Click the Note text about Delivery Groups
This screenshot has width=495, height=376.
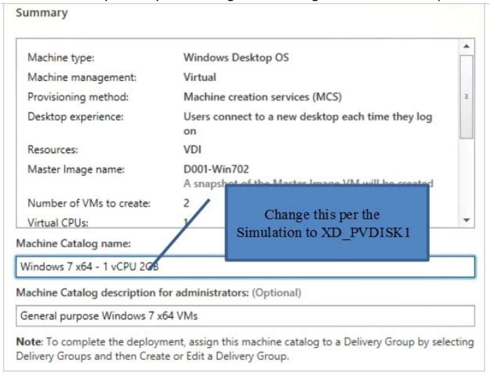click(245, 349)
